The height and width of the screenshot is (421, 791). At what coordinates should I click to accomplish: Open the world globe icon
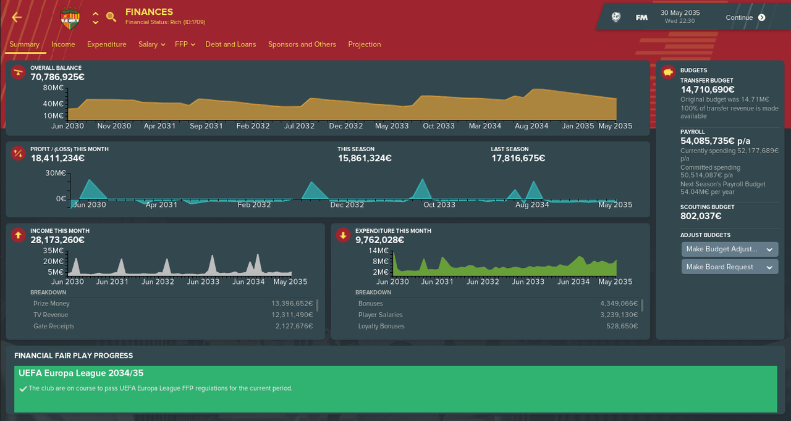616,17
